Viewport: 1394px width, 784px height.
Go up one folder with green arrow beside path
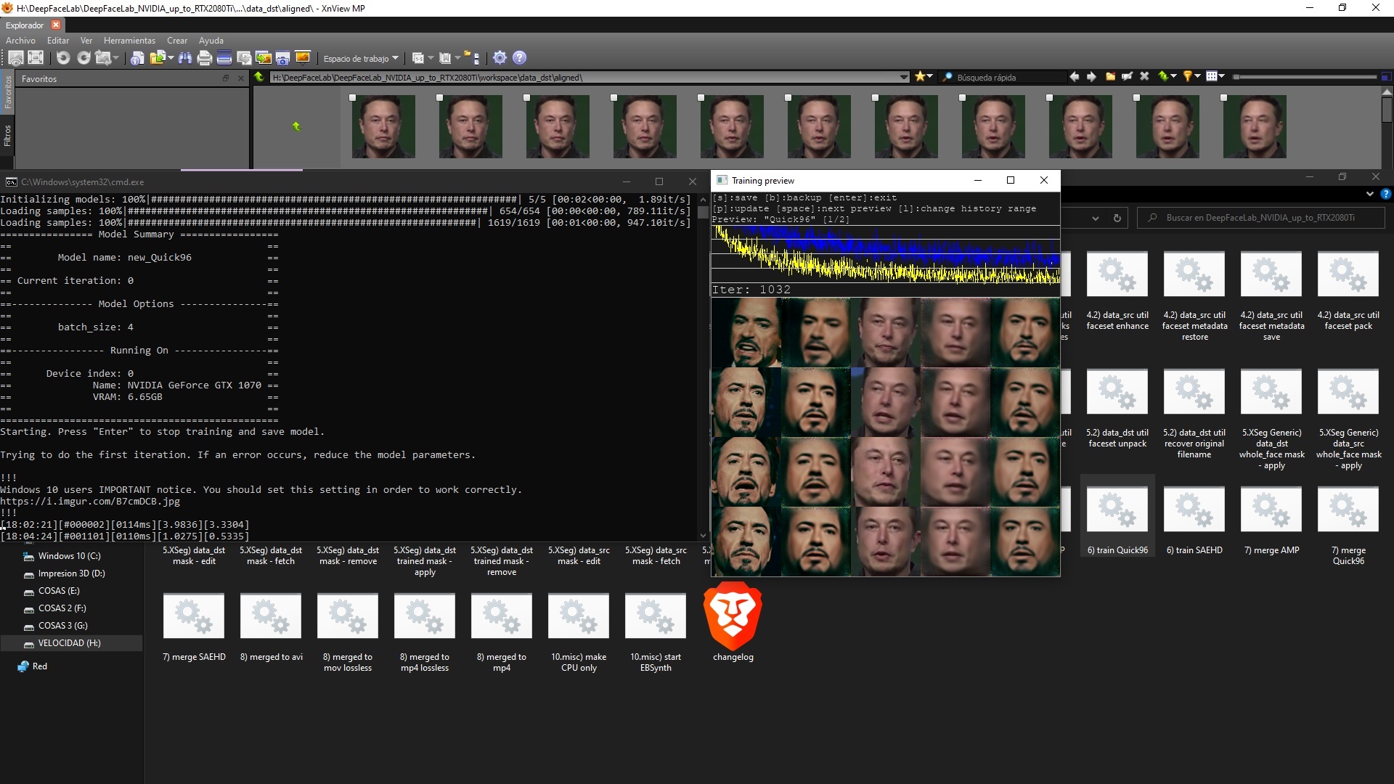pos(258,77)
